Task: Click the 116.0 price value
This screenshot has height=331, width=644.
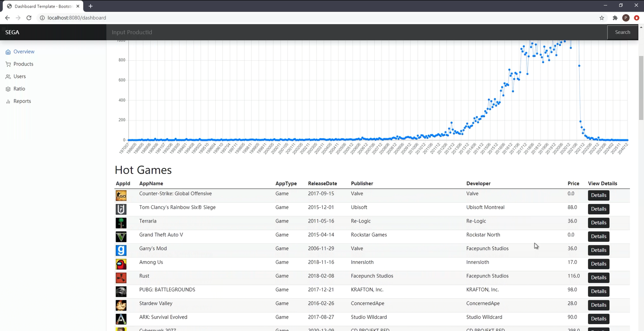Action: pyautogui.click(x=574, y=276)
